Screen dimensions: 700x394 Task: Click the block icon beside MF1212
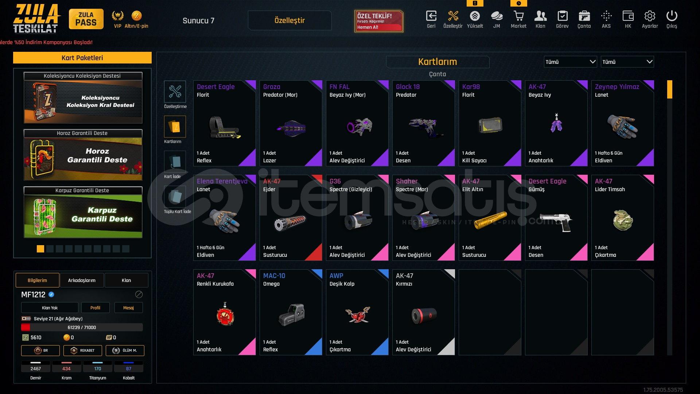139,294
